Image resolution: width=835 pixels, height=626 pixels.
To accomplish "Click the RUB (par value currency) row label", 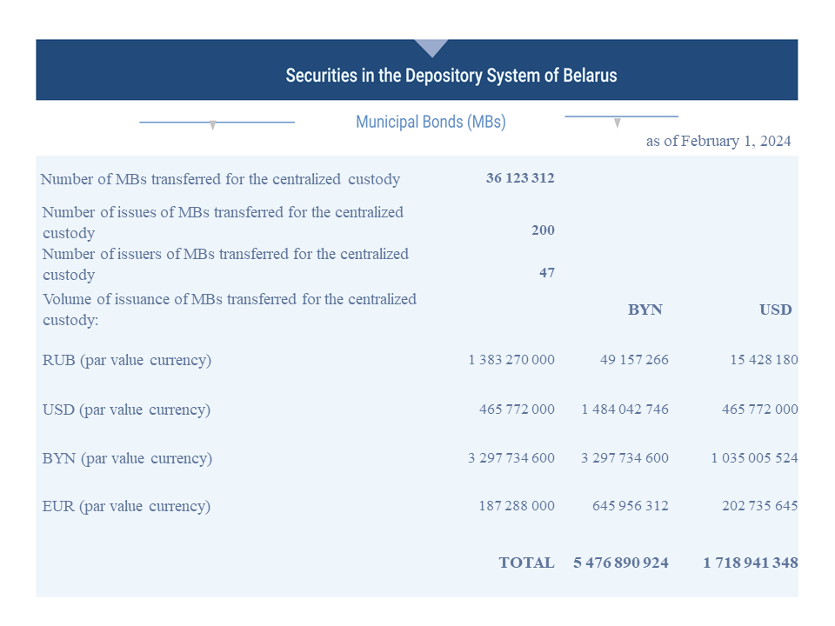I will point(127,360).
